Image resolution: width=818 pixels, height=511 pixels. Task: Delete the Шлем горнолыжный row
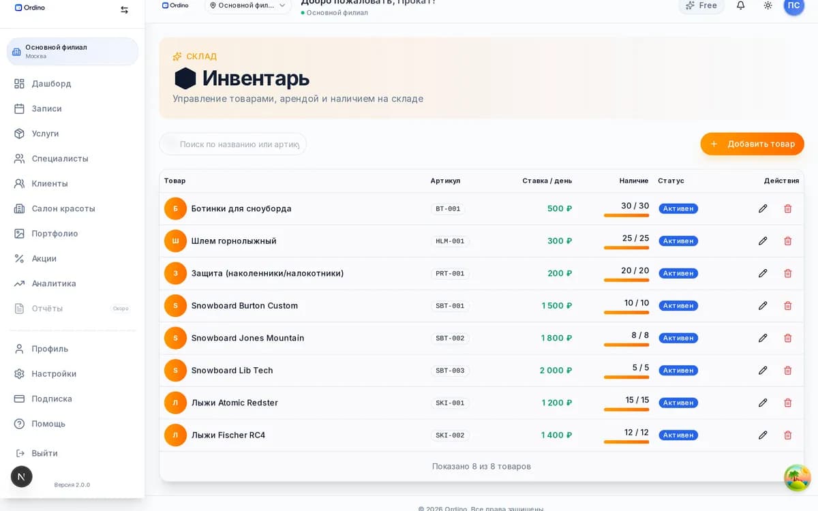788,241
